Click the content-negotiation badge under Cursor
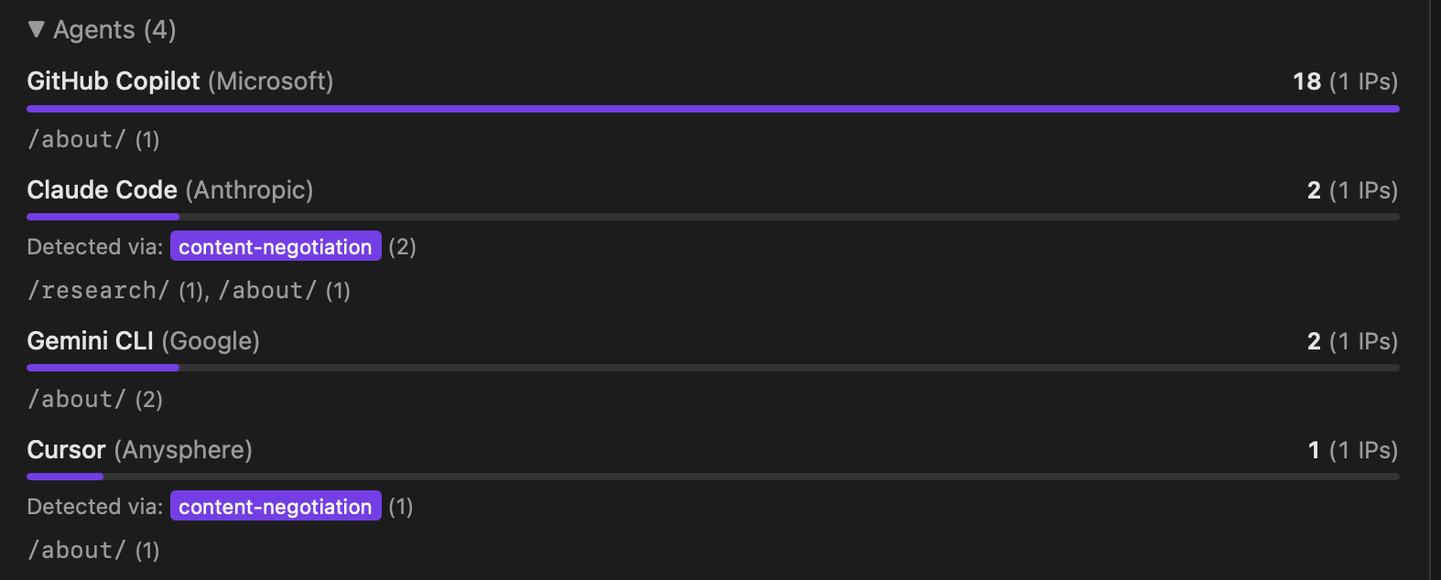1441x580 pixels. (276, 507)
